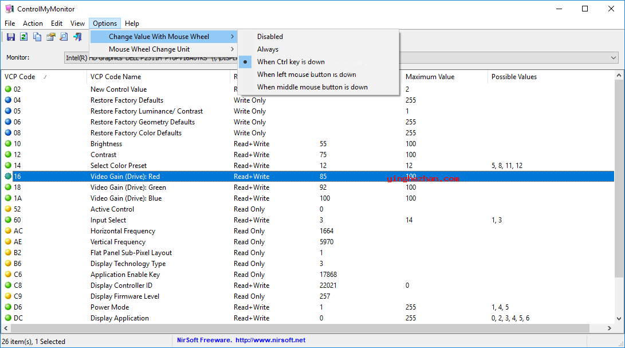
Task: Click the blue status dot for code 06
Action: coord(8,122)
